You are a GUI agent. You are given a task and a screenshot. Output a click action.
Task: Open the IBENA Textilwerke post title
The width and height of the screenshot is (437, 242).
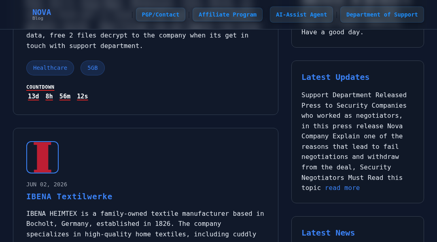pyautogui.click(x=69, y=196)
